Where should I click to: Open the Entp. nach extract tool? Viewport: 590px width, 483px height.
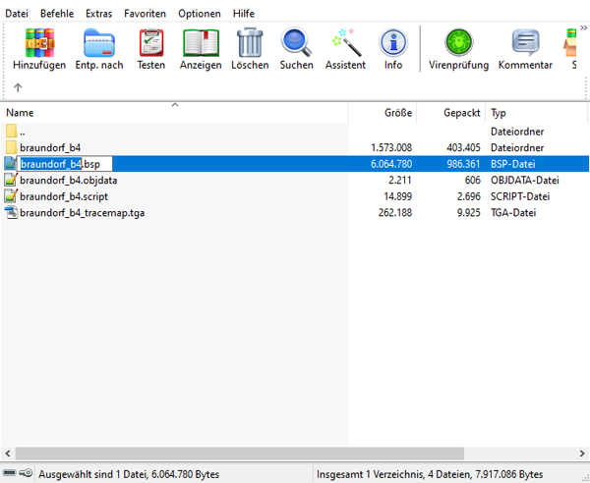(x=99, y=43)
